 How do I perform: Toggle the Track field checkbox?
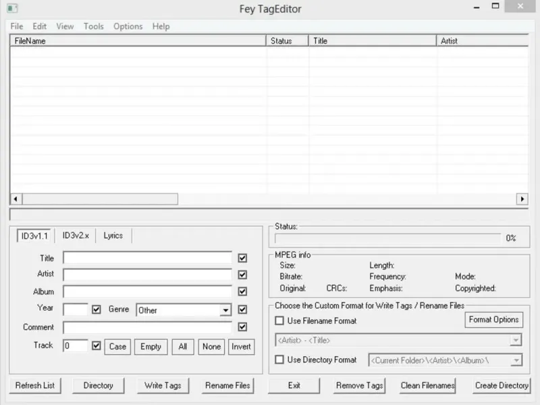click(x=97, y=346)
